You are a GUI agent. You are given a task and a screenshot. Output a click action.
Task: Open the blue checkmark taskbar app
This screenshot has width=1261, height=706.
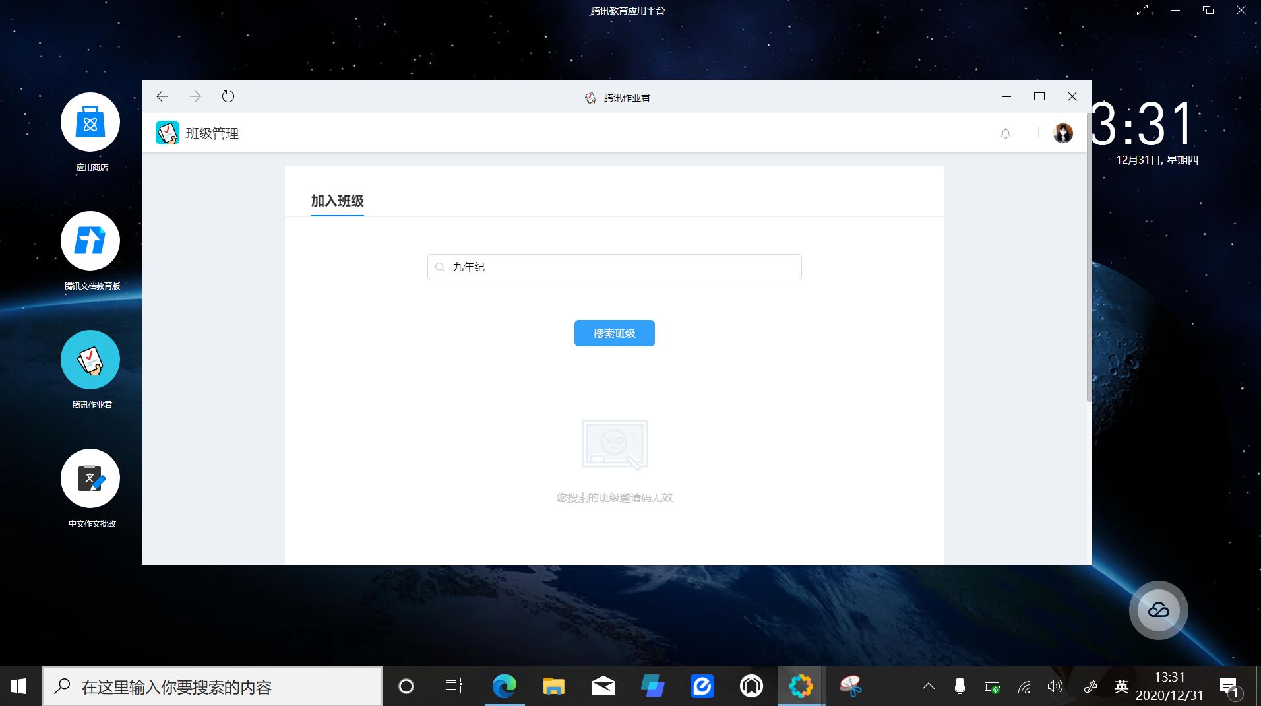tap(702, 686)
